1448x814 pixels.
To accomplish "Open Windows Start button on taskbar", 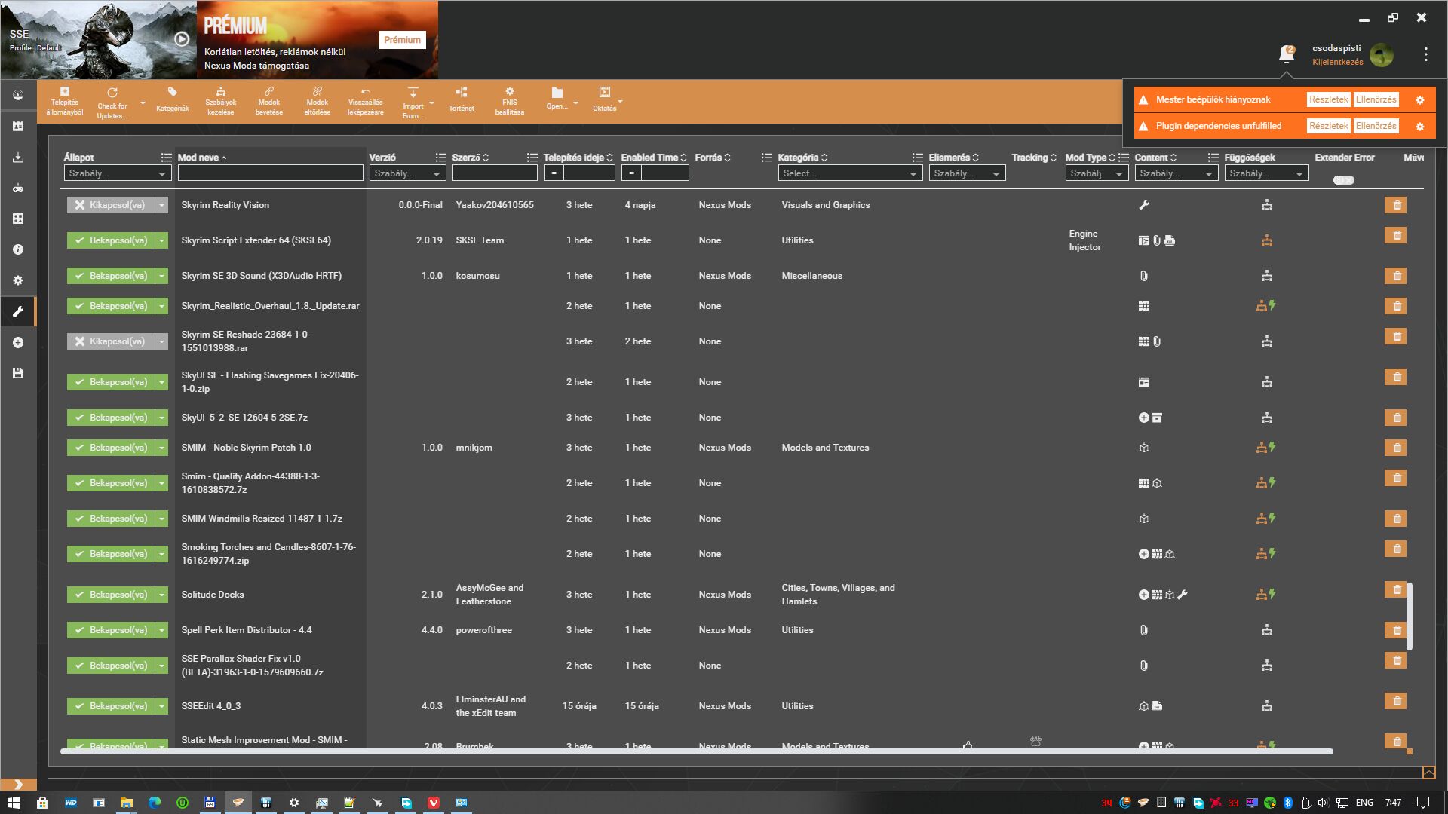I will point(14,803).
